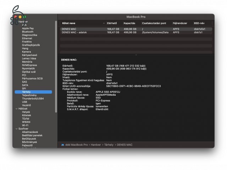227x170 pixels.
Task: Open the SATA section
Action: click(x=25, y=85)
